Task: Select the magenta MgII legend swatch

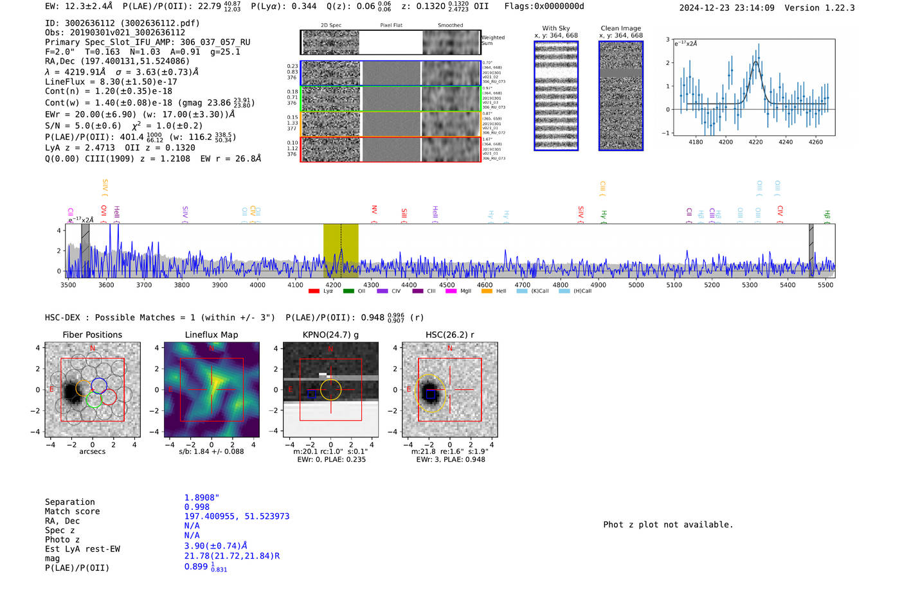Action: click(x=451, y=292)
